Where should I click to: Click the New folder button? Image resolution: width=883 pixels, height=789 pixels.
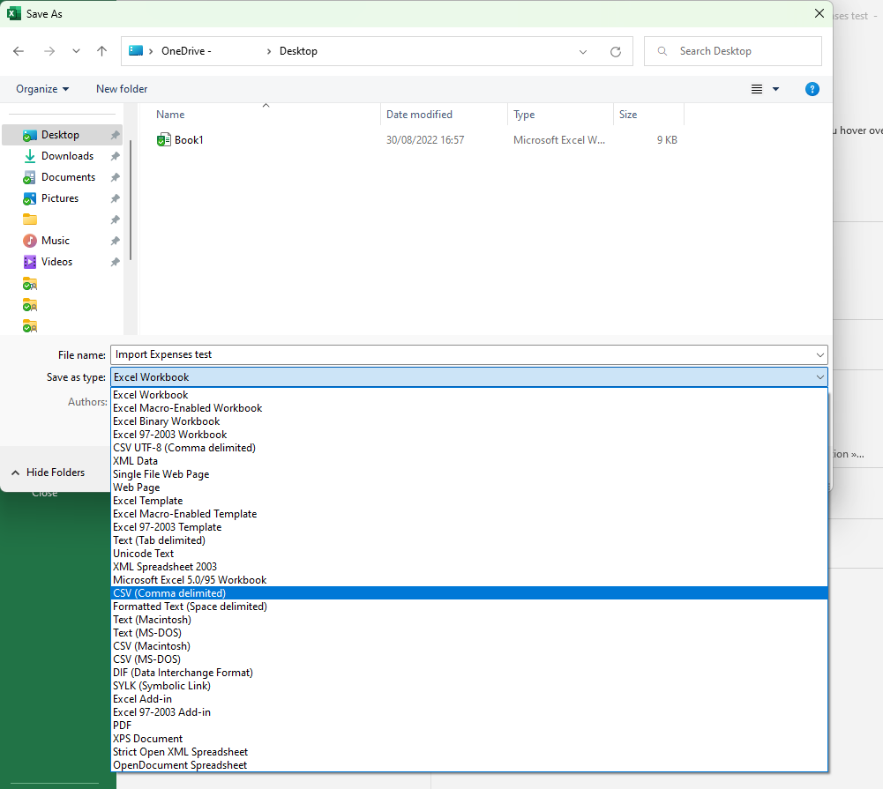[x=122, y=89]
